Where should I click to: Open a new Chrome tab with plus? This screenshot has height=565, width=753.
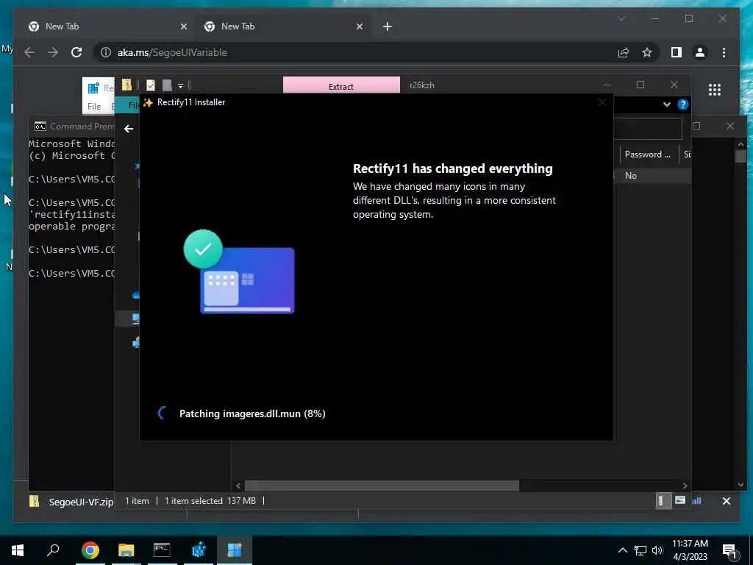(387, 26)
